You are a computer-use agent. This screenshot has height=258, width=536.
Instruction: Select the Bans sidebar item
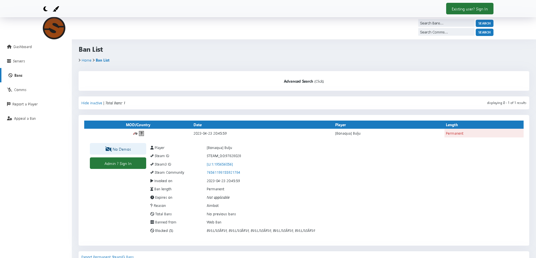18,76
